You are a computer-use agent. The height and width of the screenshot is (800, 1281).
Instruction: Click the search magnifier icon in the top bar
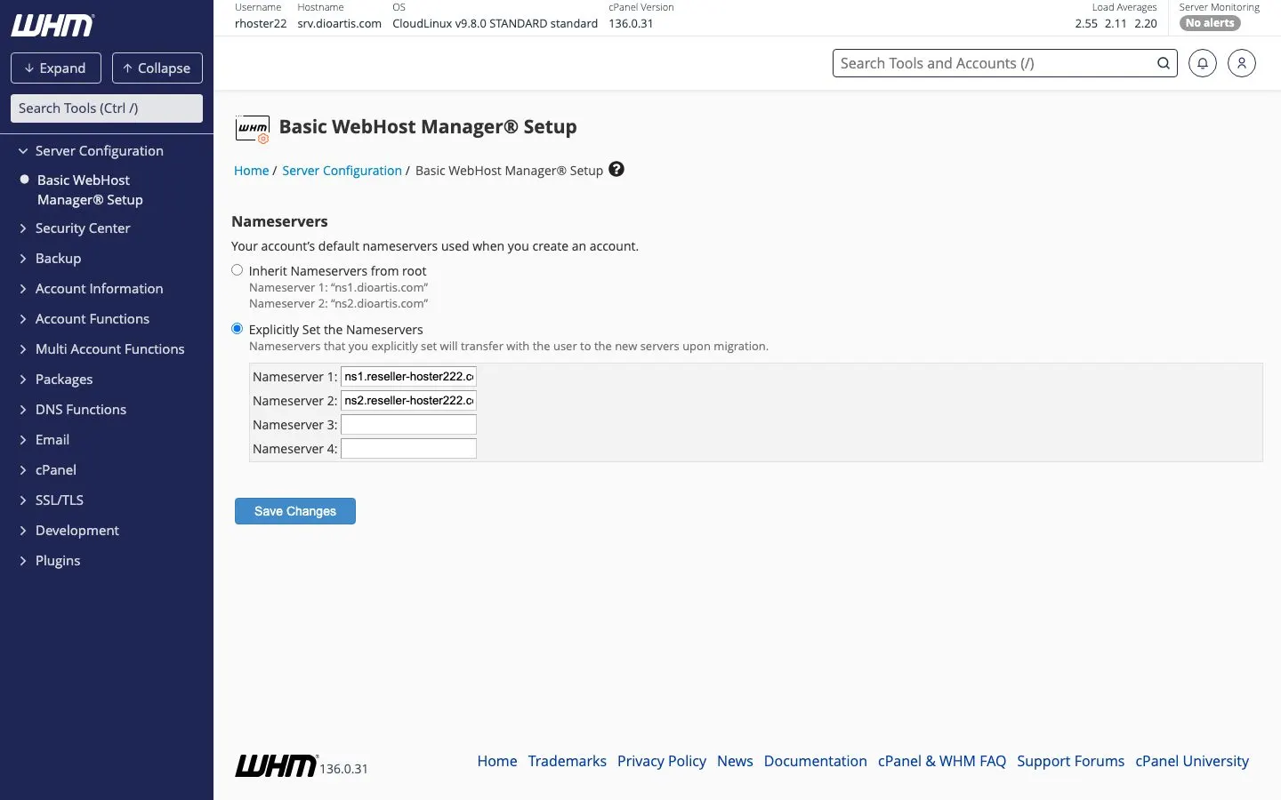pos(1163,63)
